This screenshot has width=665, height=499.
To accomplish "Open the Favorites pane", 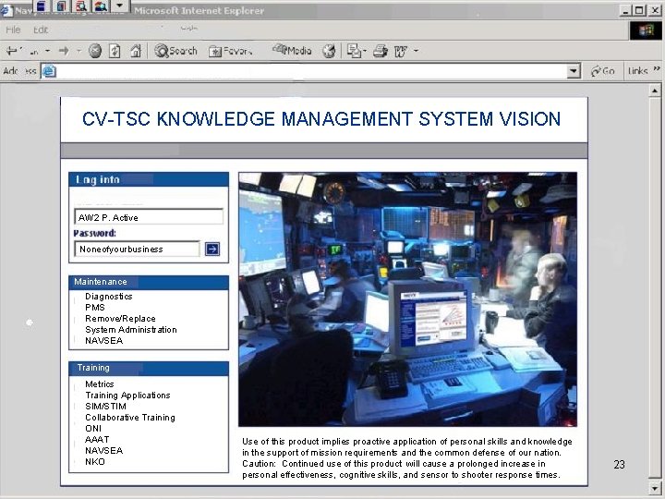I will pos(231,52).
